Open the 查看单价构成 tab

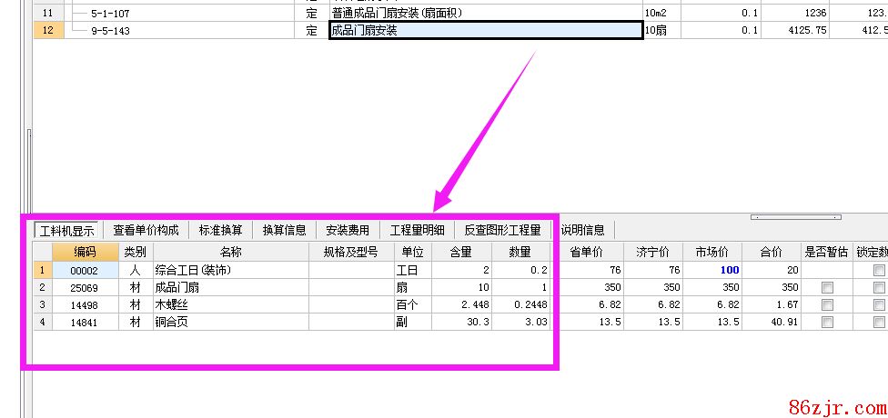click(146, 230)
